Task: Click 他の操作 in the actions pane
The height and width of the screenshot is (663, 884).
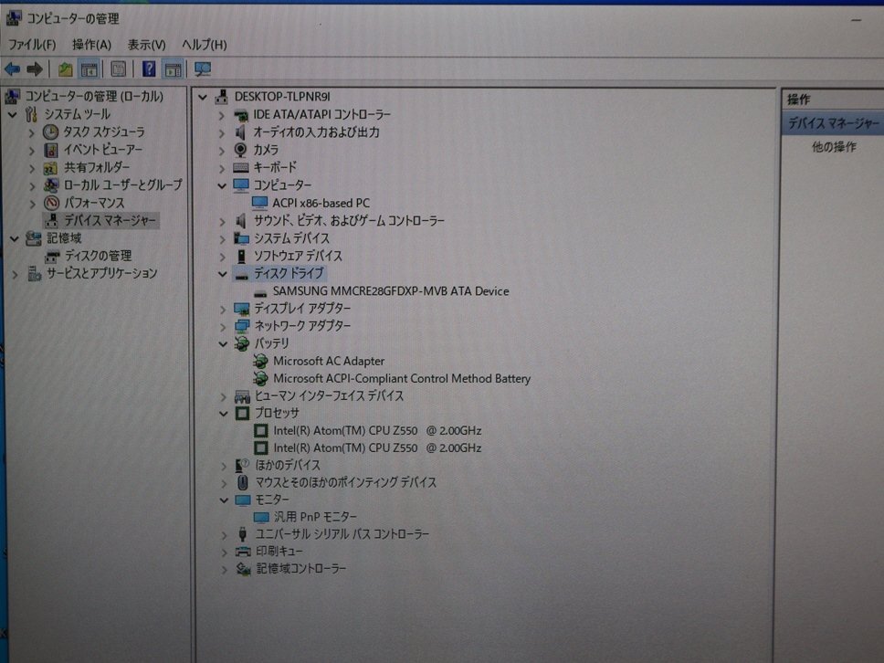Action: click(834, 147)
